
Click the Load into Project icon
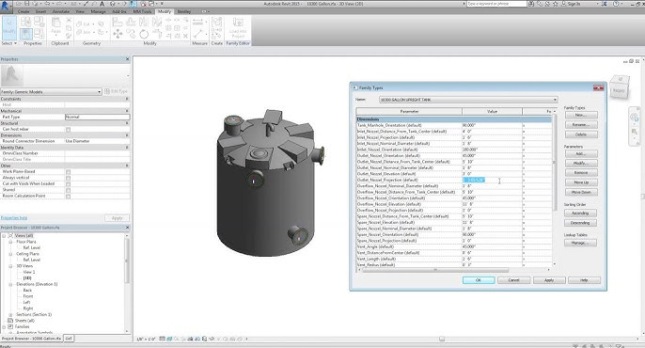pos(238,27)
